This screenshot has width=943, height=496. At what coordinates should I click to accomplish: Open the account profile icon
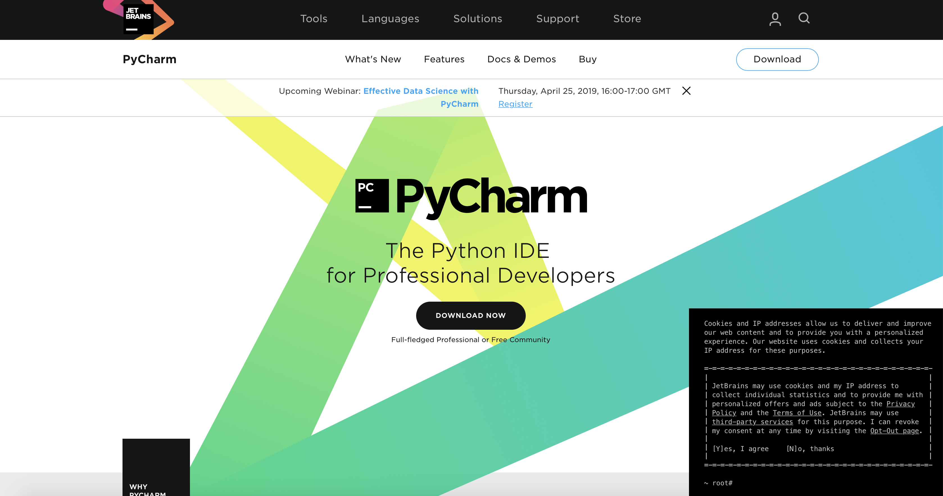coord(775,19)
